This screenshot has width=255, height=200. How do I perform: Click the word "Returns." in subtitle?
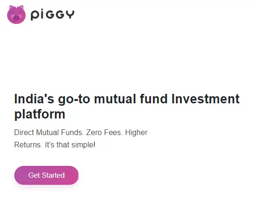pos(28,145)
